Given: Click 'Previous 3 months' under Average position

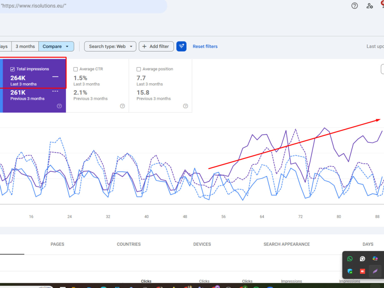Looking at the screenshot, I should tap(154, 98).
